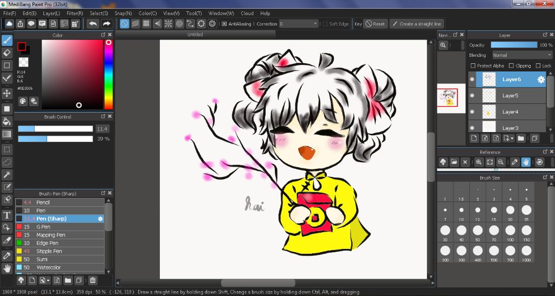Click the canvas horizontal scrollbar
This screenshot has width=555, height=296.
[x=258, y=284]
